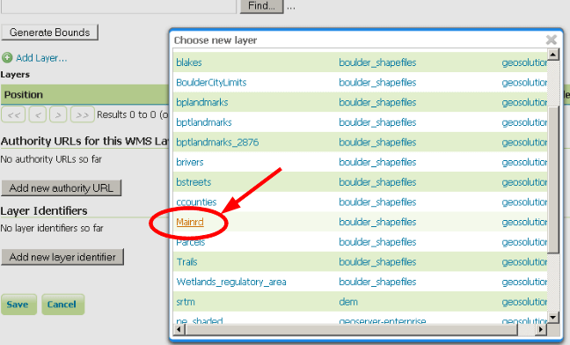Save the layer group settings
This screenshot has height=345, width=570.
point(18,305)
